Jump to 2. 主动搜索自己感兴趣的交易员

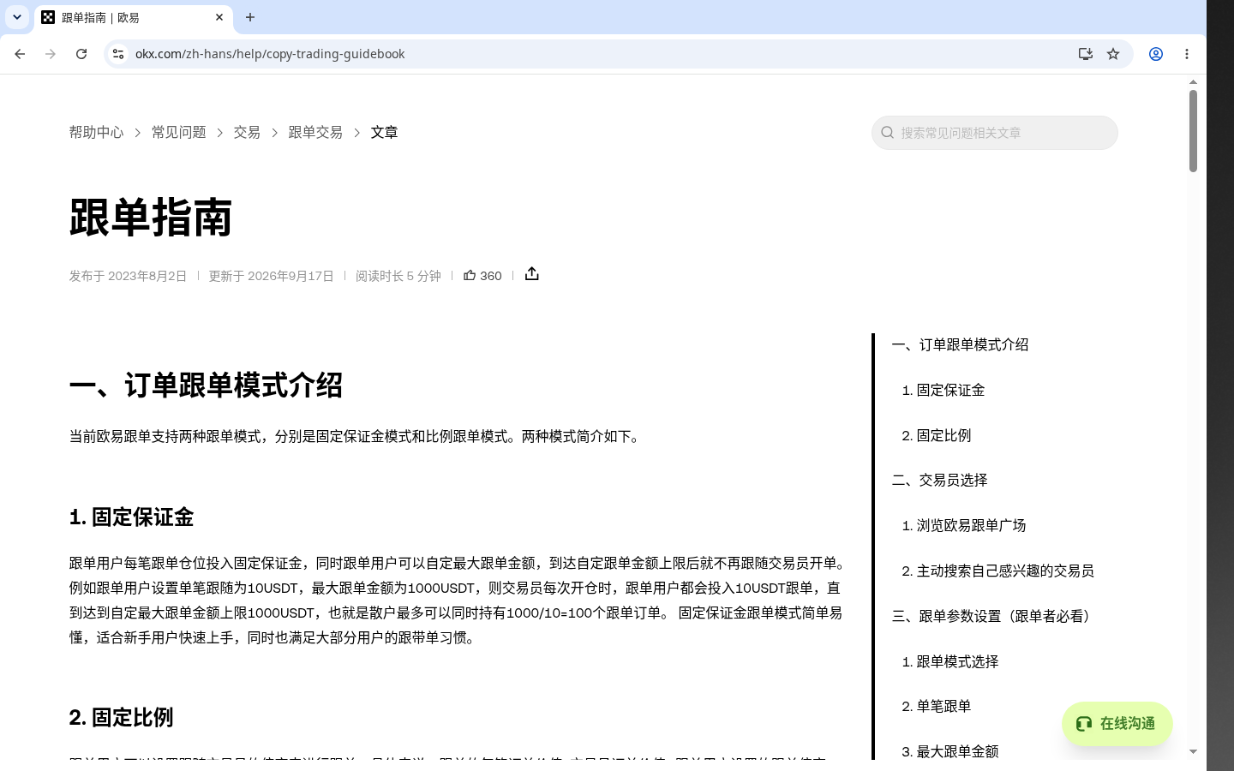[x=997, y=571]
